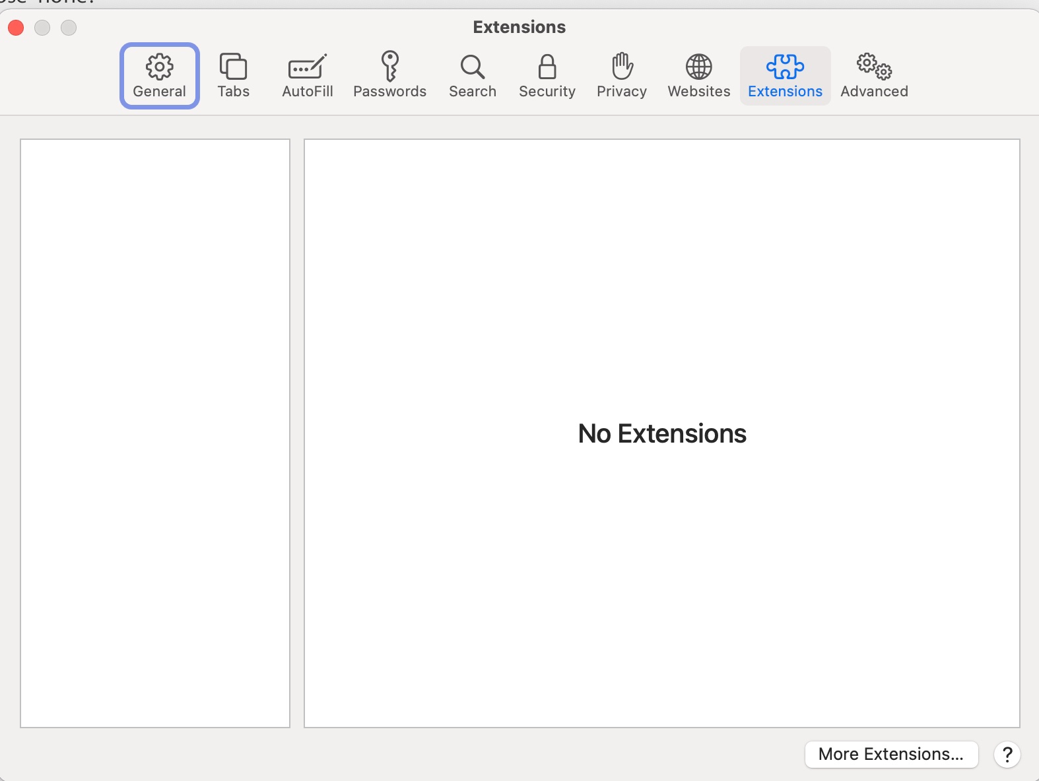
Task: Click the "Websites" tab label text
Action: pyautogui.click(x=698, y=92)
